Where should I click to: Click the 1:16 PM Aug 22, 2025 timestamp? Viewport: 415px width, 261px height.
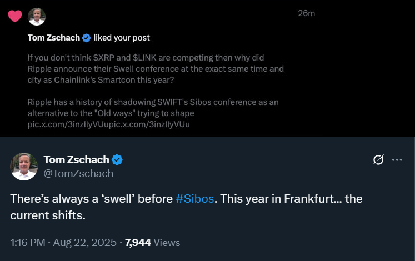pos(63,243)
